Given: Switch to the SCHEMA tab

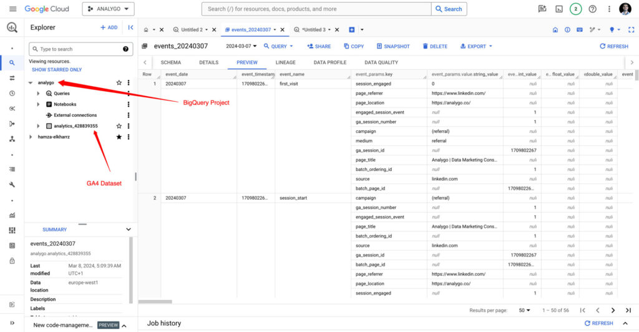Looking at the screenshot, I should tap(170, 62).
